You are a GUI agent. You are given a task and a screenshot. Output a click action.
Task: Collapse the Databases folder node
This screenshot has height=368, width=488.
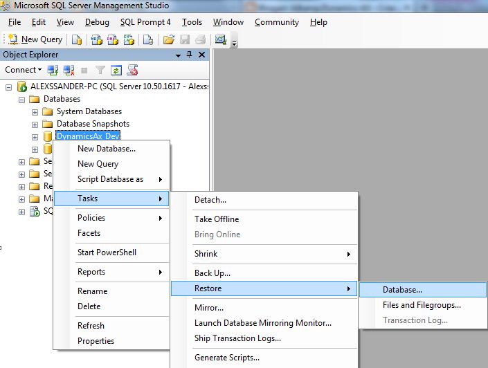pyautogui.click(x=21, y=100)
